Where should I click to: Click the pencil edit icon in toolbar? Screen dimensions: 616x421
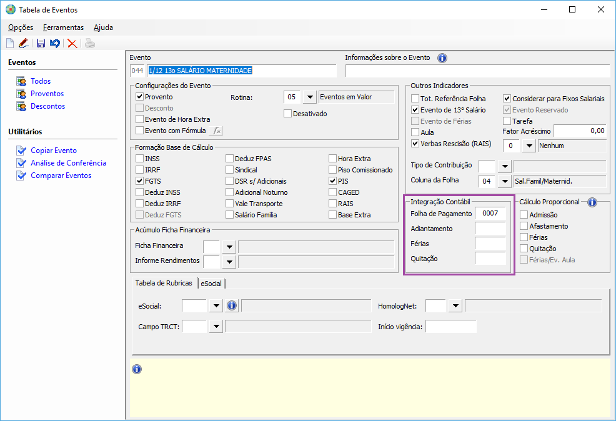click(x=23, y=43)
